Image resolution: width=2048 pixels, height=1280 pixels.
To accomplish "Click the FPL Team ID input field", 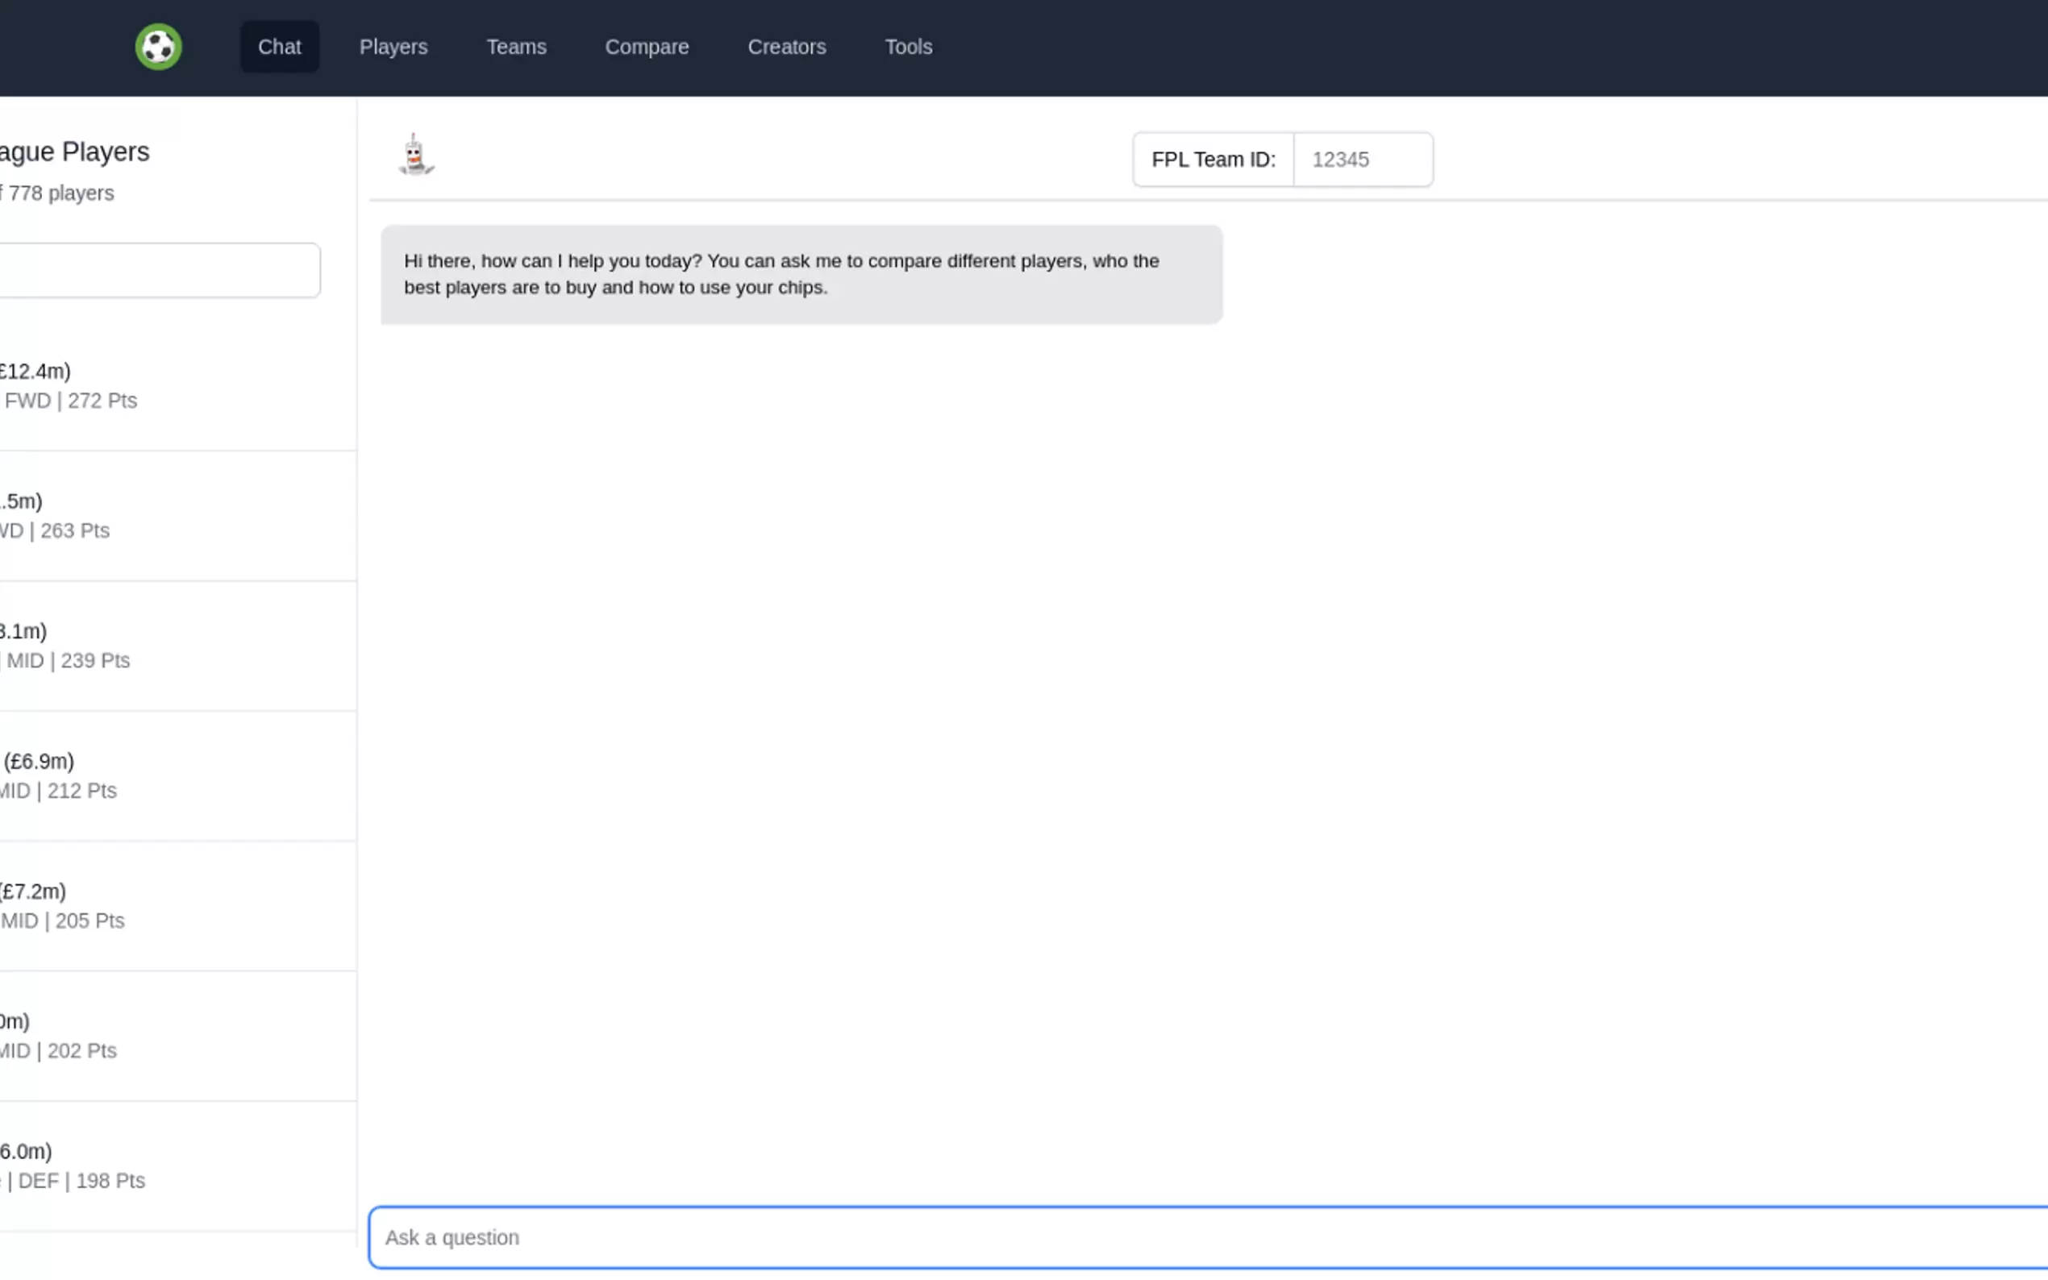I will click(x=1361, y=159).
